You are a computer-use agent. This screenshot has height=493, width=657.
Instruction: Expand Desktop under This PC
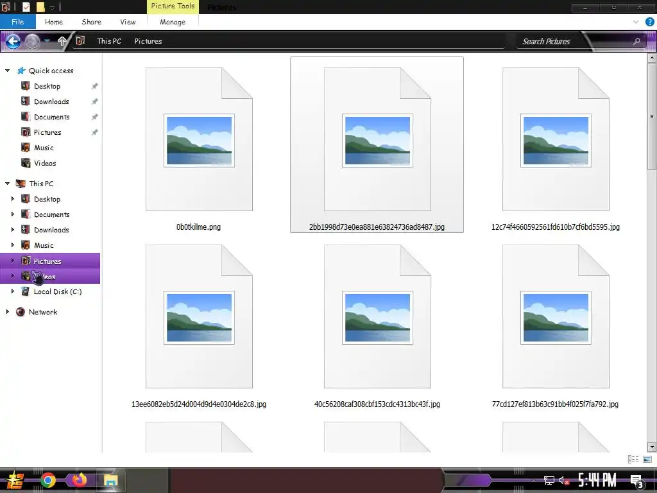13,199
